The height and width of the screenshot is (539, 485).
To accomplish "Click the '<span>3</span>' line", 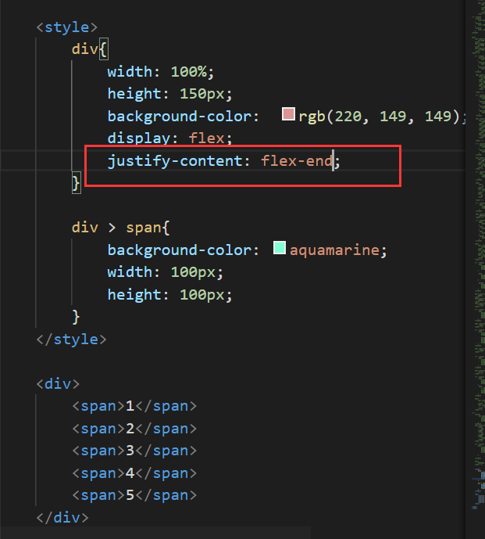I will (134, 451).
